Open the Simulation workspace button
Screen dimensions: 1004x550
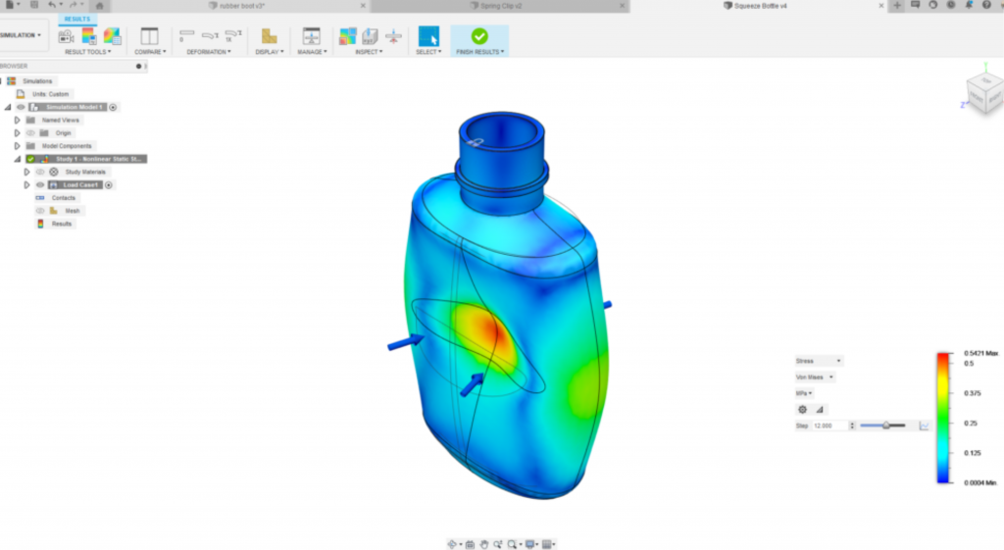[22, 35]
